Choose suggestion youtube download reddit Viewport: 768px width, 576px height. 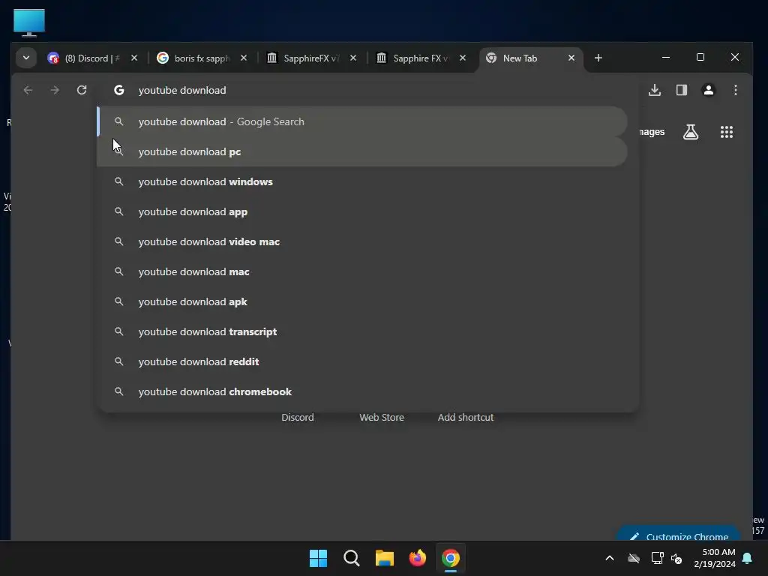pos(362,361)
